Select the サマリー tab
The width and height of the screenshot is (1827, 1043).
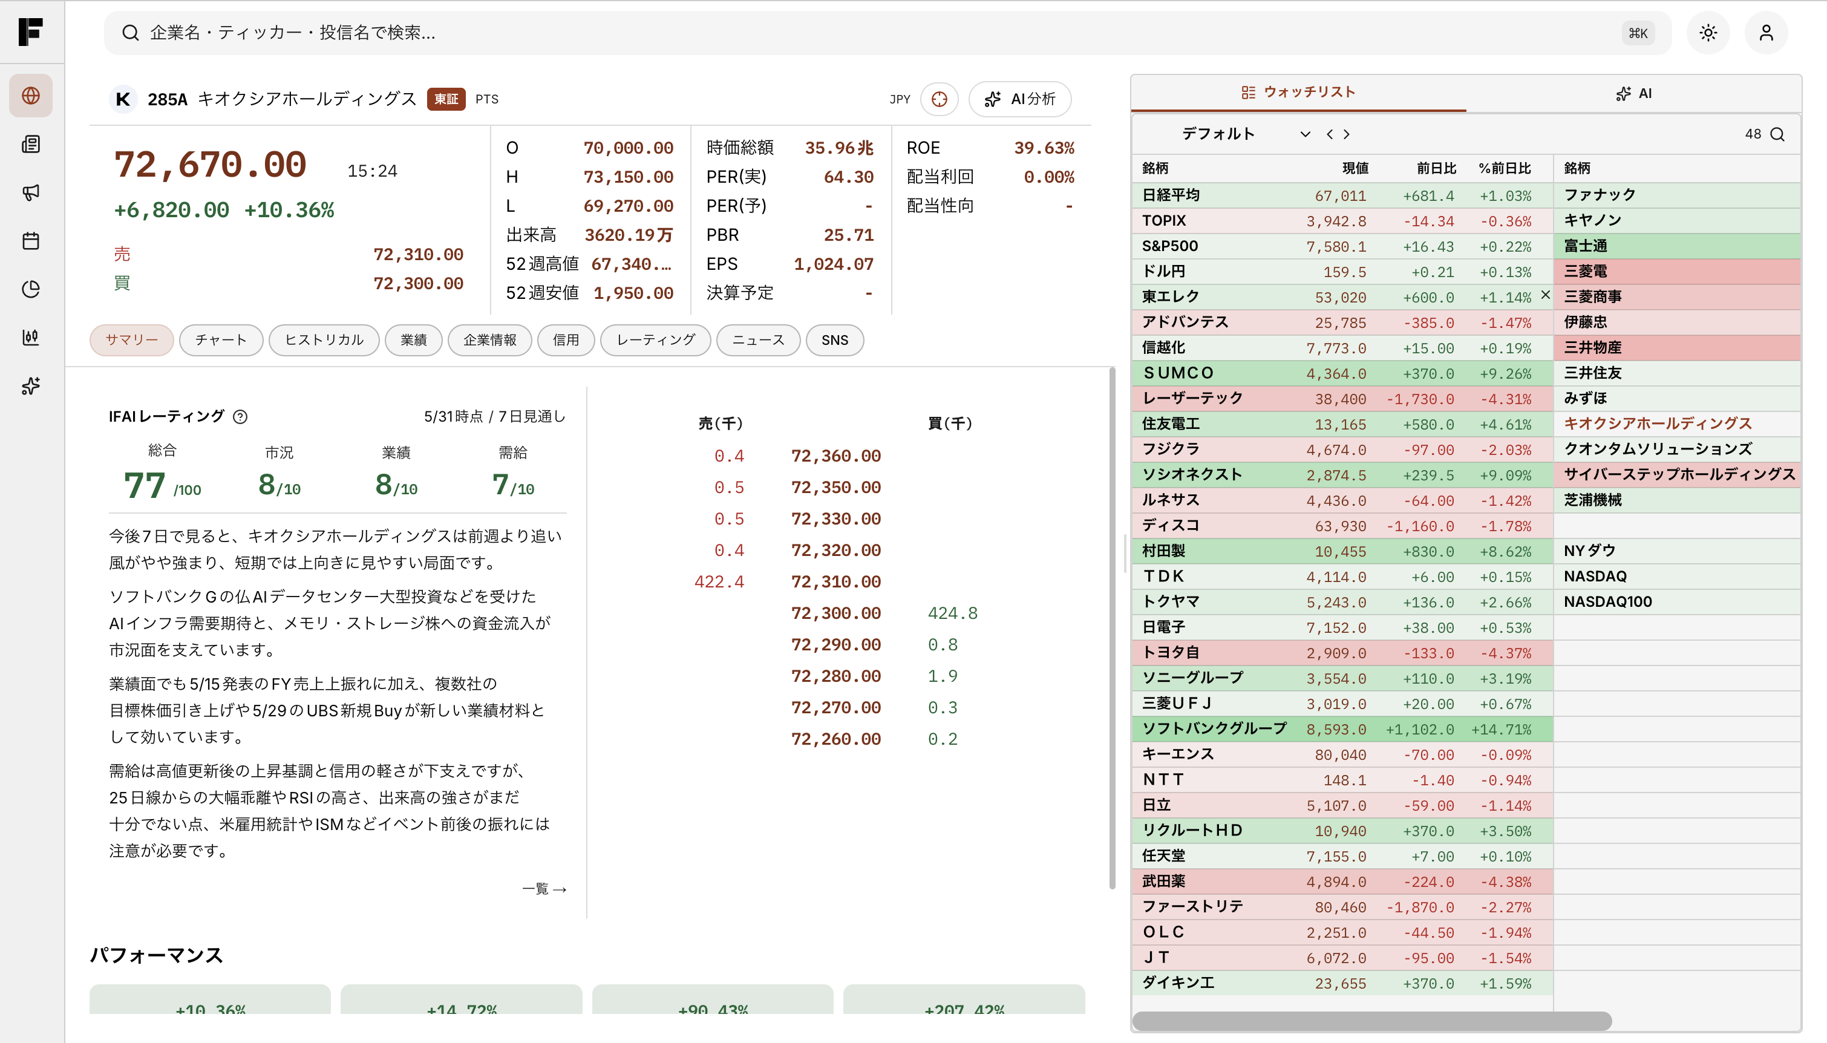pyautogui.click(x=132, y=340)
